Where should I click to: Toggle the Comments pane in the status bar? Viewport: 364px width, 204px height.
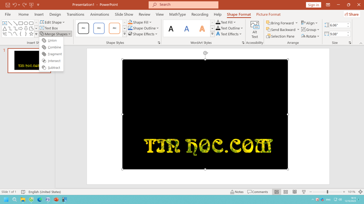258,192
